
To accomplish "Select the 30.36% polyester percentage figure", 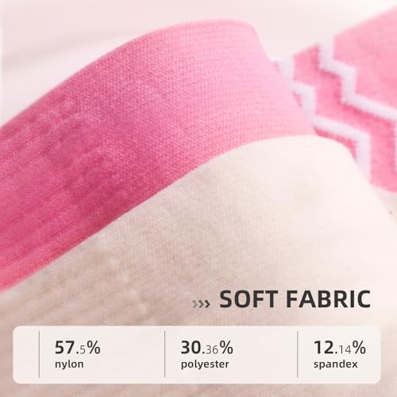I will tap(206, 347).
